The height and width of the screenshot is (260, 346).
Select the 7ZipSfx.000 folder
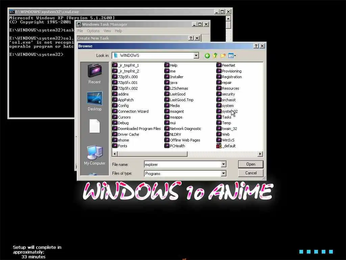(125, 77)
